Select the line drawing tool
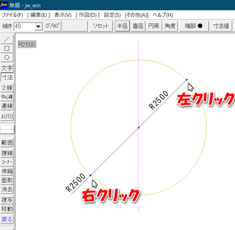 coord(7,39)
